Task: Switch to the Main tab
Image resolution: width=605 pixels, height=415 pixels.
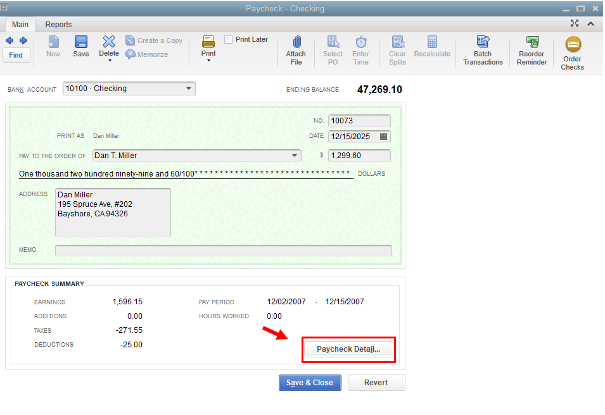Action: point(20,24)
